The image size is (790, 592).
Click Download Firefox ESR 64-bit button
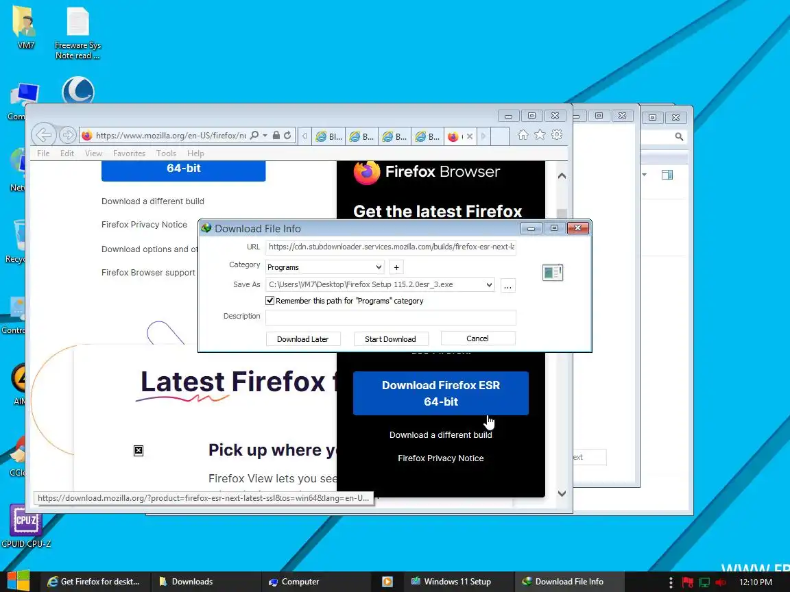coord(441,393)
